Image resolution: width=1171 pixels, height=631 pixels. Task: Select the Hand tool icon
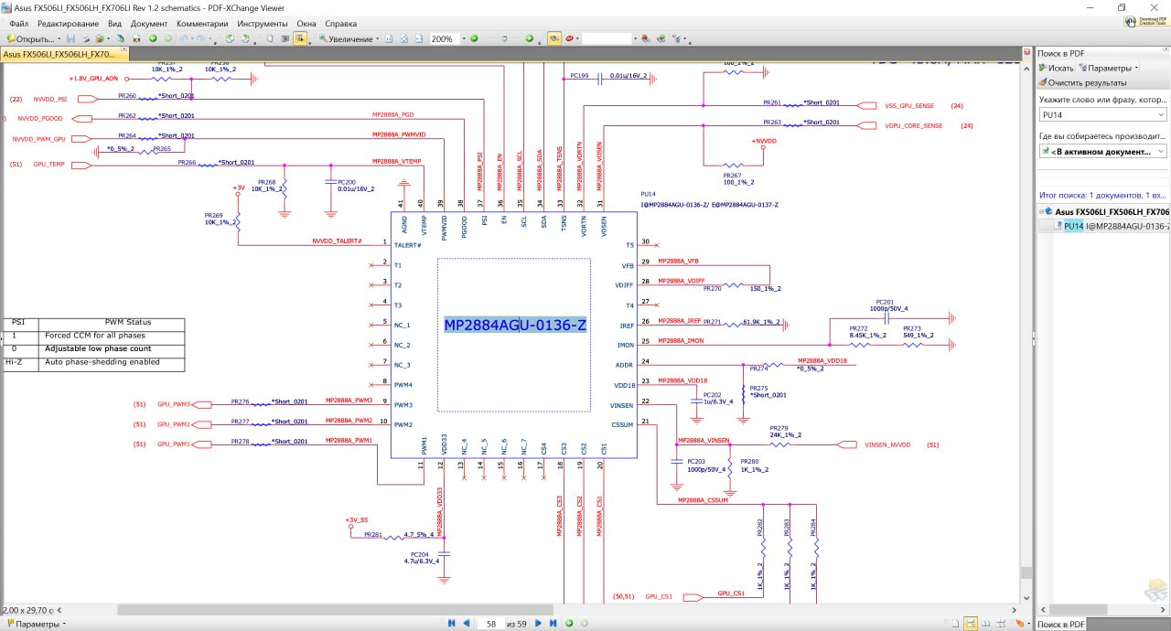(x=270, y=39)
